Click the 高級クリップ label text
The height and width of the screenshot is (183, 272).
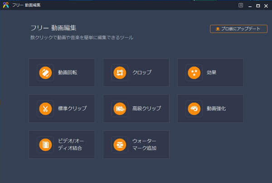[147, 108]
